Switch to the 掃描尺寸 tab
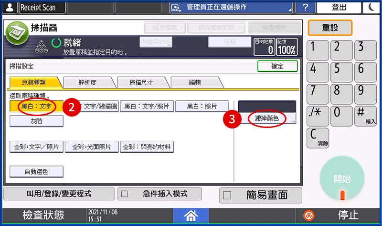The width and height of the screenshot is (382, 226). 141,82
